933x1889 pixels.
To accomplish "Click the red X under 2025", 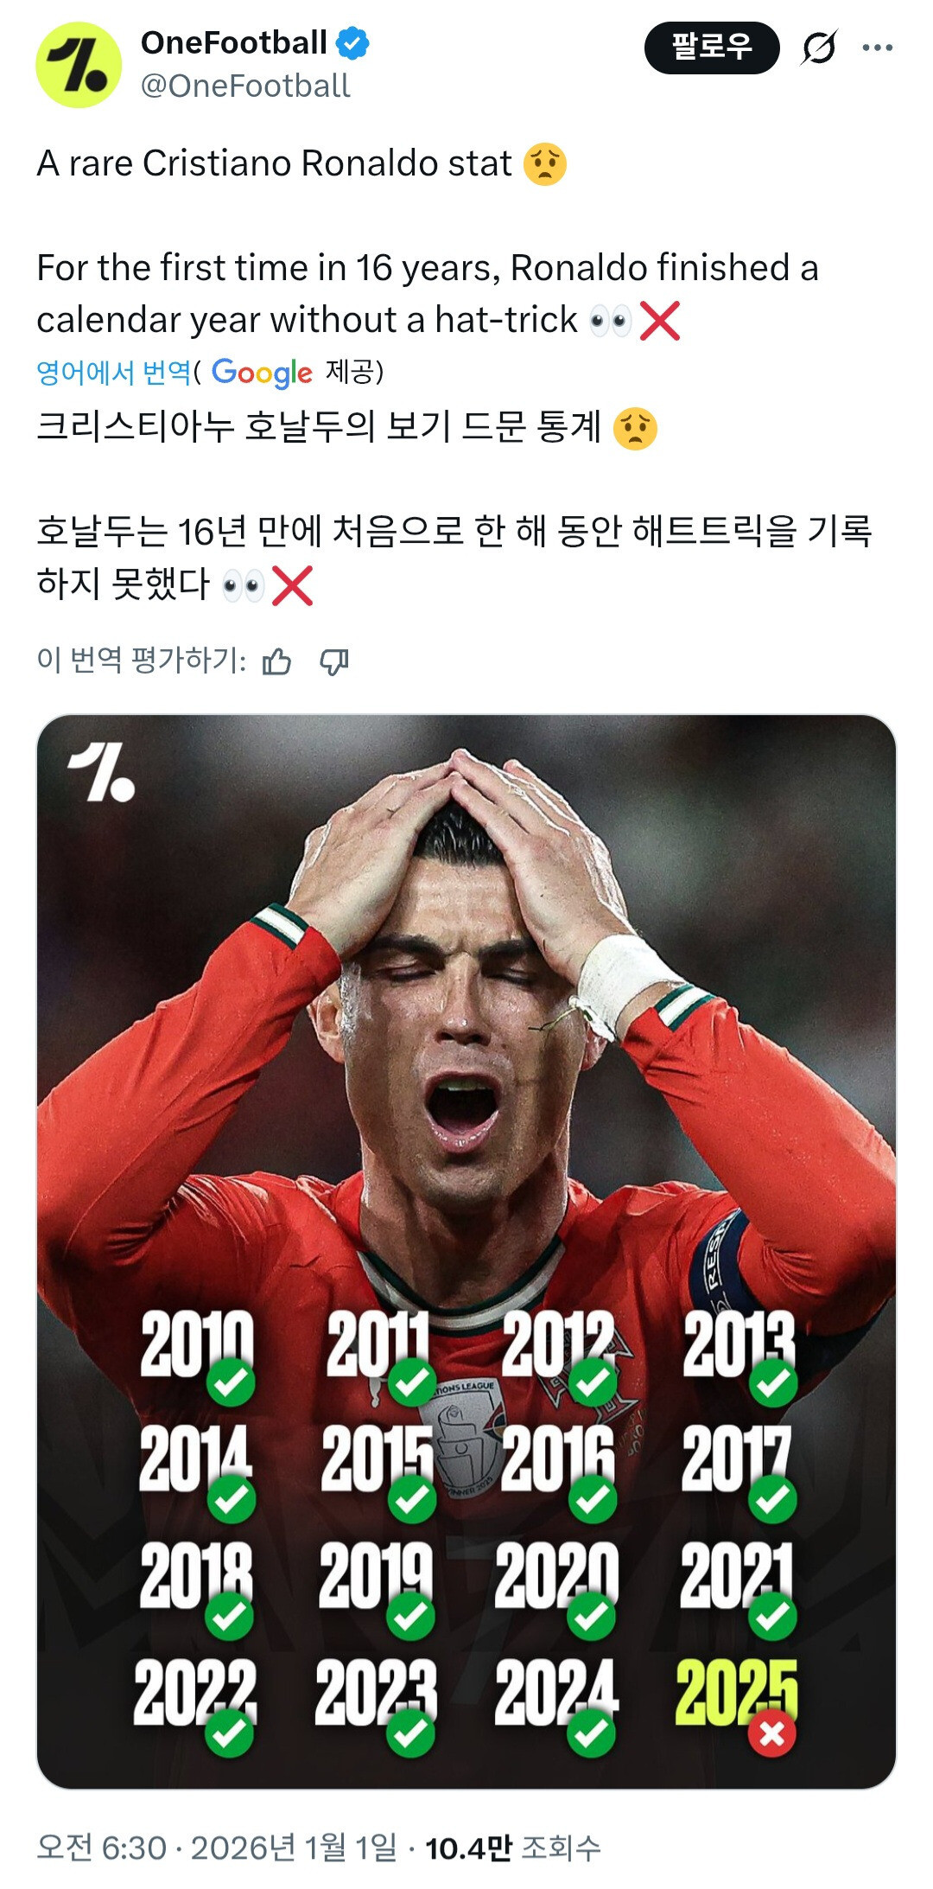I will tap(771, 1733).
